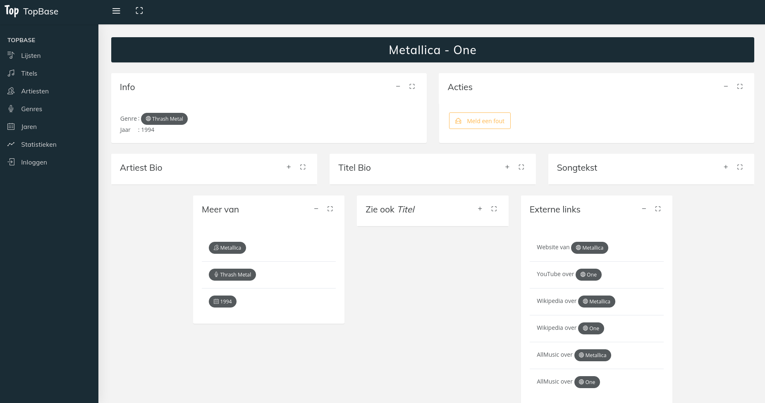Maximize the Songtekst card
Image resolution: width=765 pixels, height=403 pixels.
[x=740, y=167]
